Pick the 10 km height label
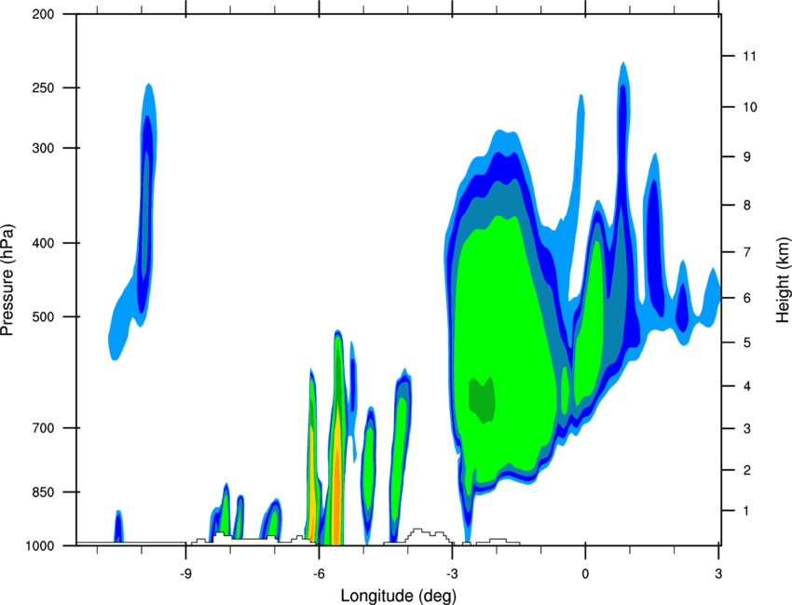 pyautogui.click(x=750, y=107)
